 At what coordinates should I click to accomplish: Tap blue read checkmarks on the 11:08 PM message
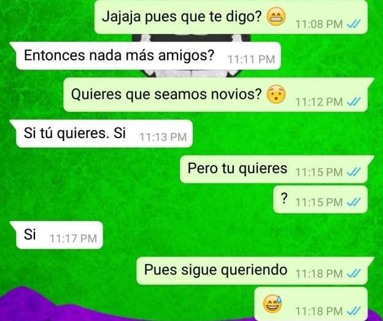tap(354, 24)
